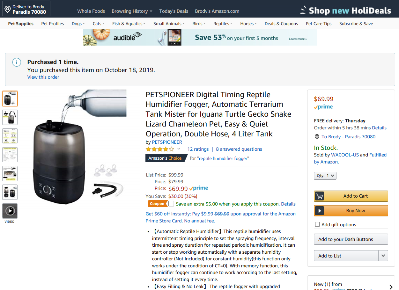Open the 8 answered questions link

pos(239,149)
